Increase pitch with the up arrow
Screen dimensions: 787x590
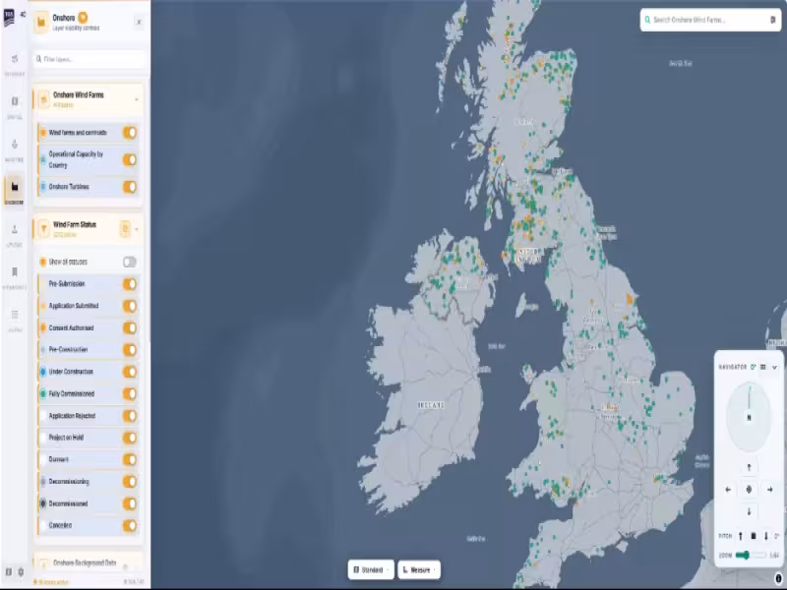coord(741,536)
